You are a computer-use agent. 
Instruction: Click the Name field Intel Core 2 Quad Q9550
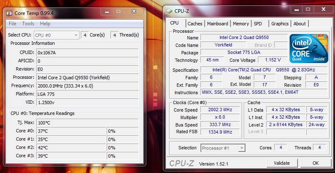point(244,37)
